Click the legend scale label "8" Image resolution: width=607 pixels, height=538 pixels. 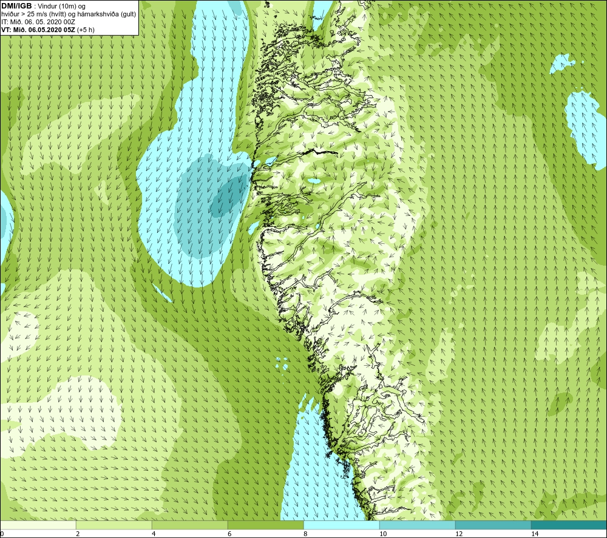[305, 534]
